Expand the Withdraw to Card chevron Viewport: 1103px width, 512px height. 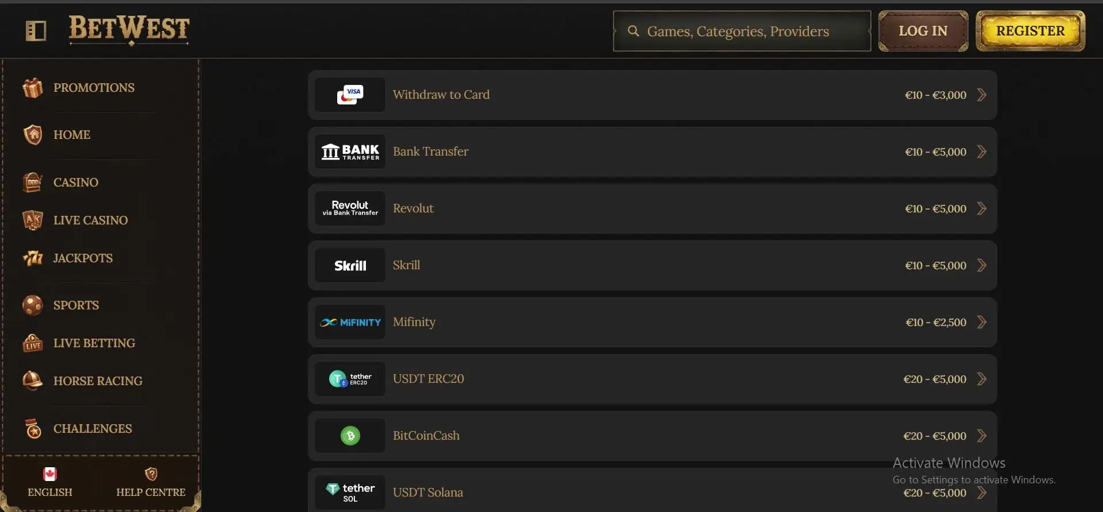click(982, 95)
